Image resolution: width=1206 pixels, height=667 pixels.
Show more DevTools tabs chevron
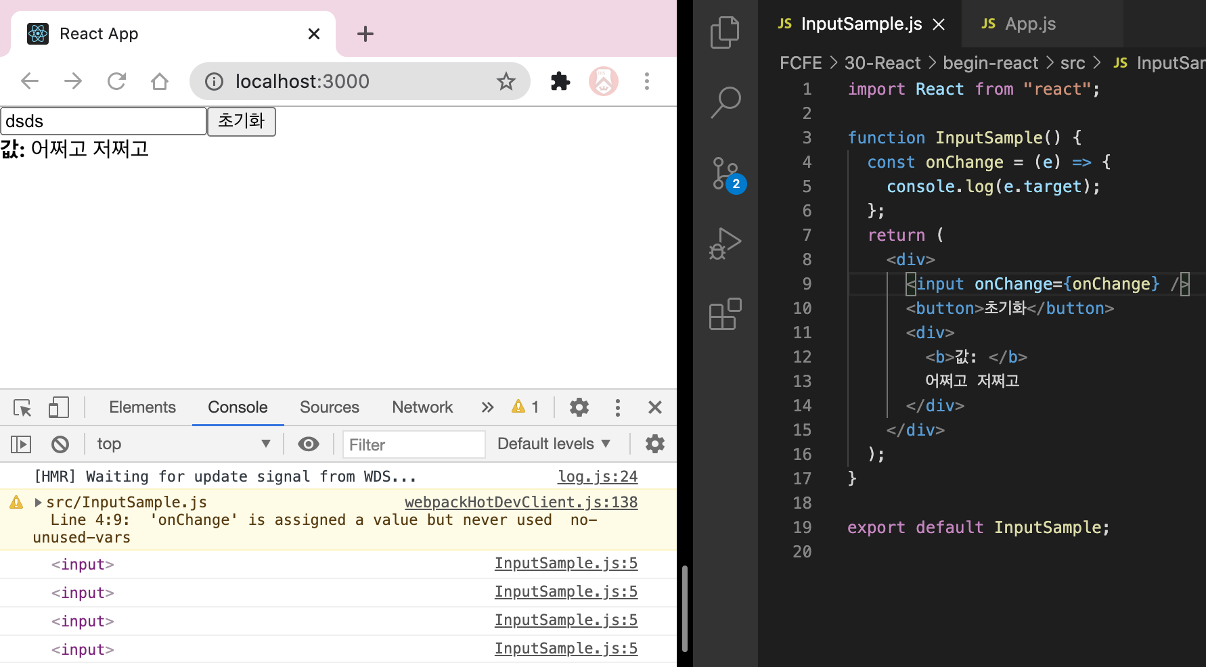(x=487, y=407)
